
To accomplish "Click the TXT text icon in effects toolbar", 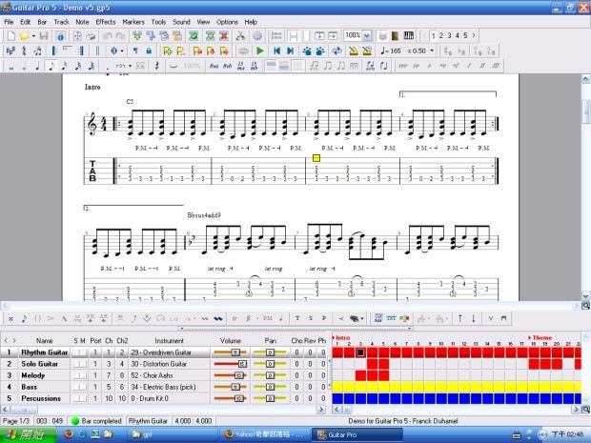I will coord(391,318).
